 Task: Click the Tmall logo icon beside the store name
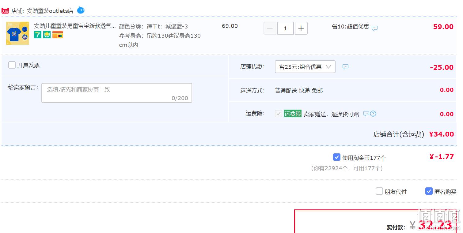coord(5,11)
